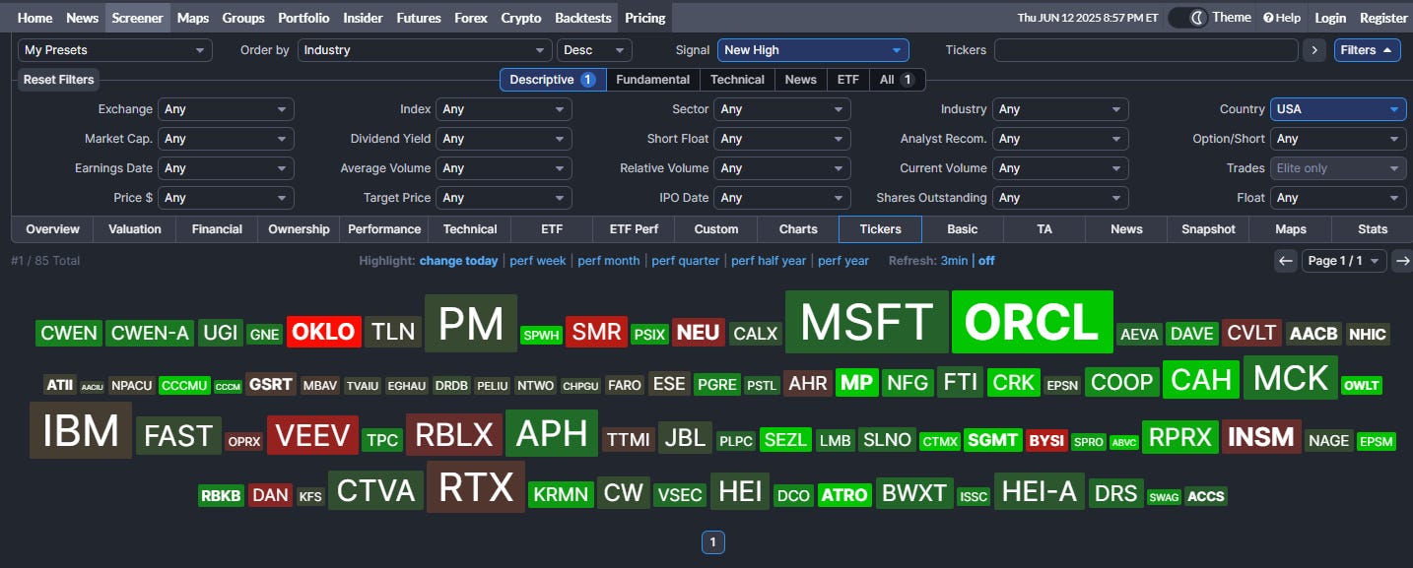The width and height of the screenshot is (1413, 568).
Task: Open the CWEN-A ticker tile
Action: pos(150,333)
